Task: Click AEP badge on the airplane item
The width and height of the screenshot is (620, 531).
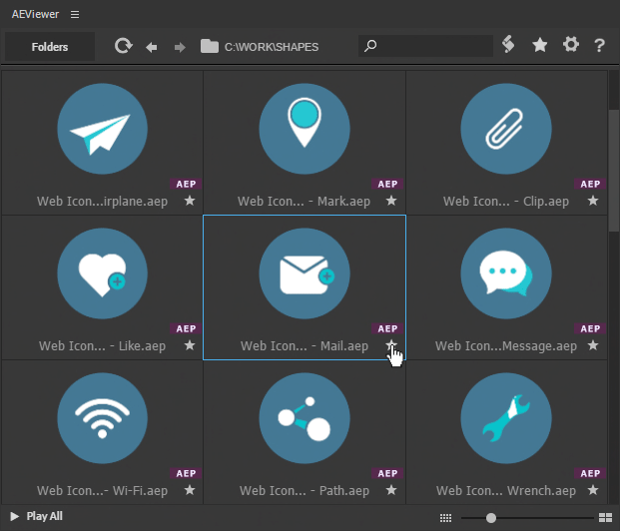Action: click(x=186, y=184)
